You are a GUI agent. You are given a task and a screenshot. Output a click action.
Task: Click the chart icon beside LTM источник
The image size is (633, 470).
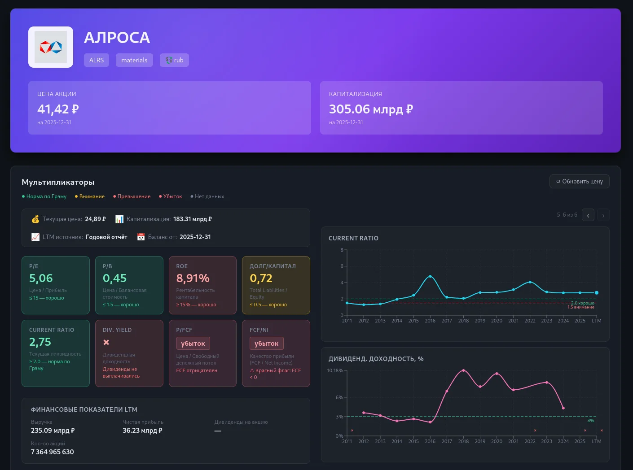[35, 237]
